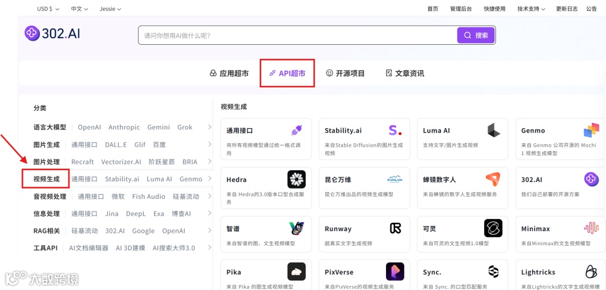Open the Anthropic link
Screen dimensions: 606x290
pyautogui.click(x=124, y=127)
